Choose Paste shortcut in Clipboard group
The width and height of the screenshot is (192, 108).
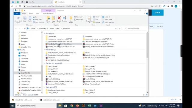pos(38,22)
